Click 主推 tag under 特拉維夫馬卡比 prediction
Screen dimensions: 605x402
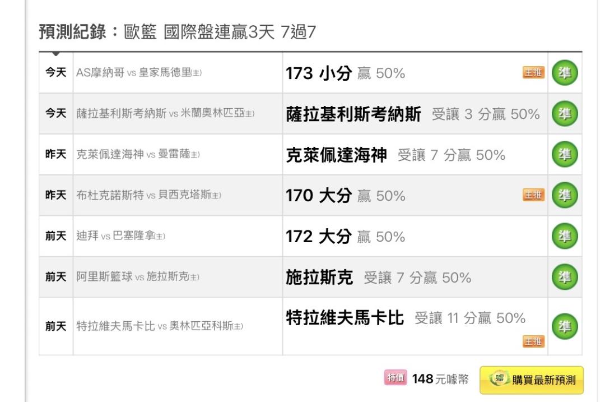[x=533, y=341]
